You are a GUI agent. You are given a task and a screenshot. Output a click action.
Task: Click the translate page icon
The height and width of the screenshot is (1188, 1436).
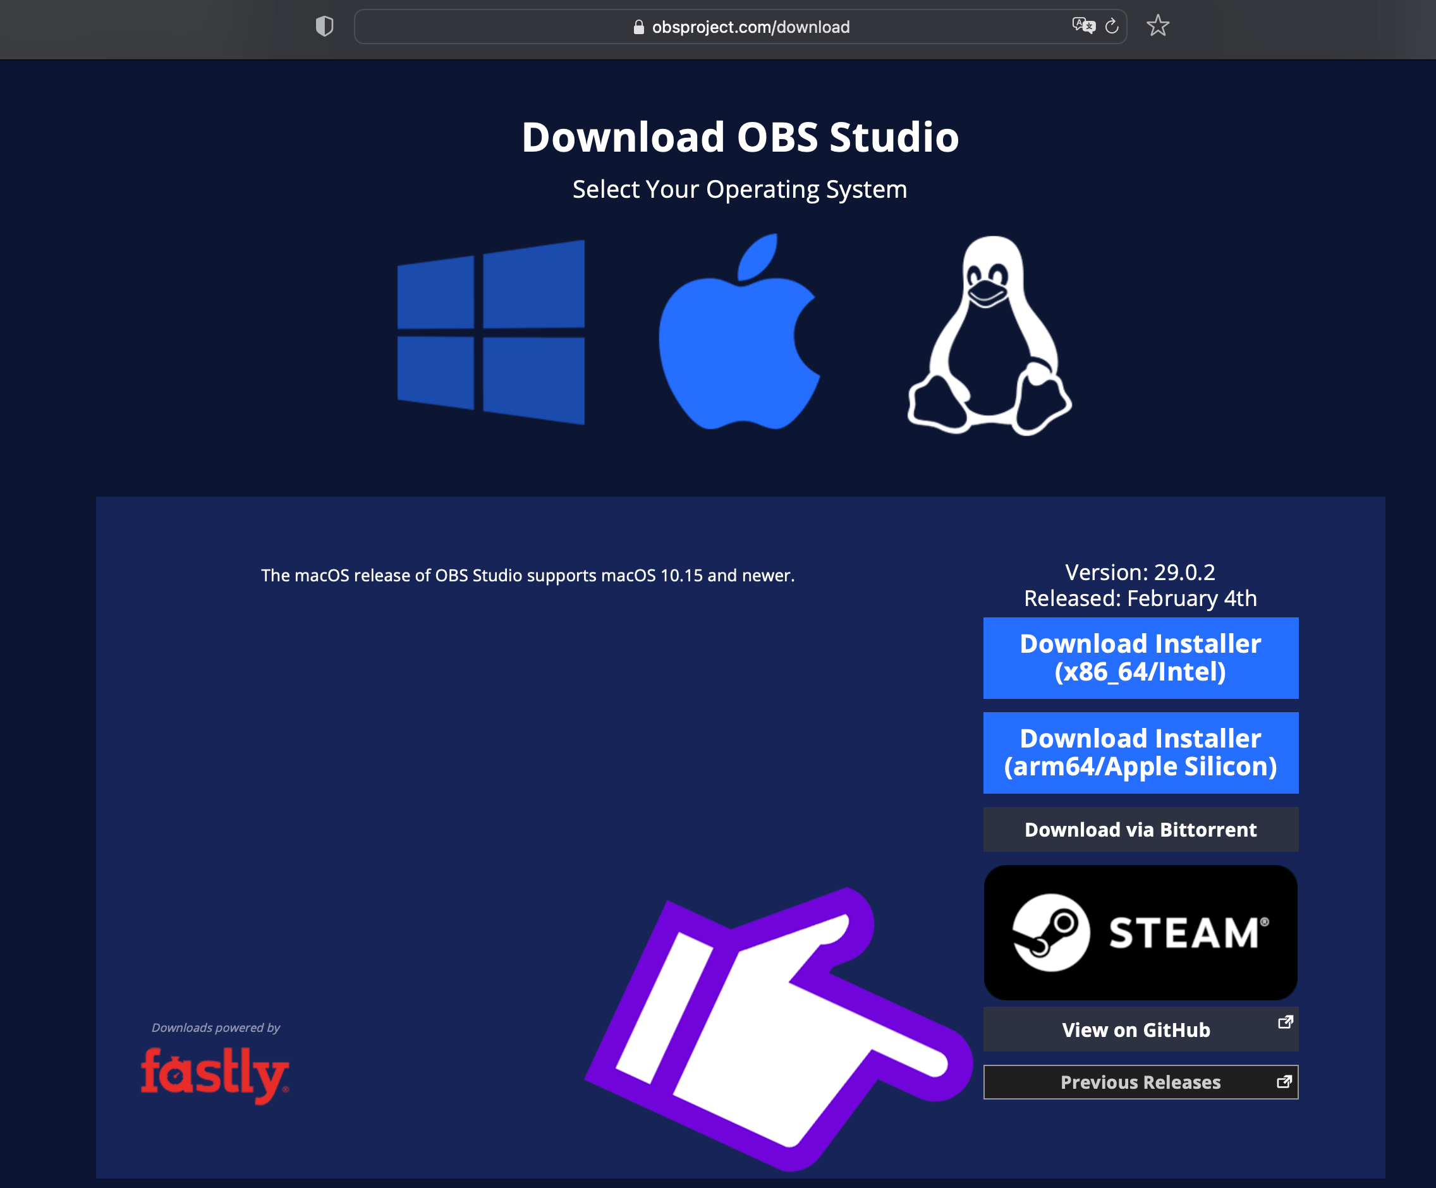tap(1083, 26)
